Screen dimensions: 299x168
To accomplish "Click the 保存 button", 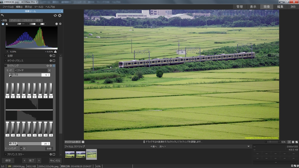I will point(8,160).
